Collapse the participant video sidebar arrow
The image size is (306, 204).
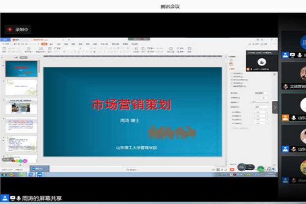tap(275, 107)
